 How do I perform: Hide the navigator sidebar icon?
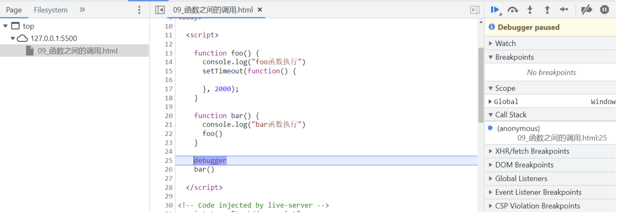(x=160, y=10)
